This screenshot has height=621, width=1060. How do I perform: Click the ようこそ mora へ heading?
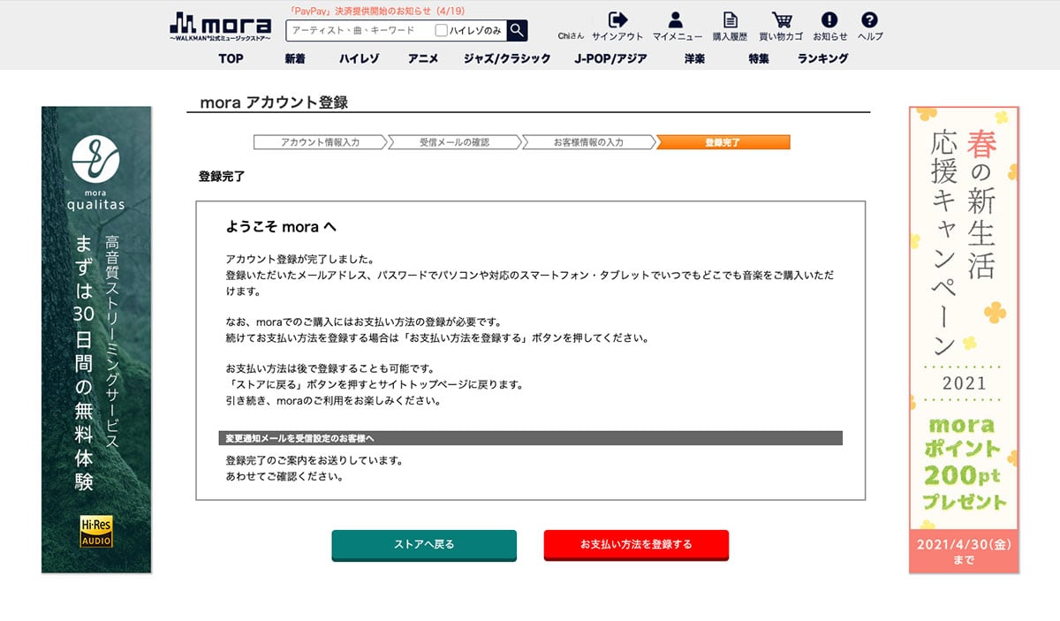pyautogui.click(x=281, y=227)
